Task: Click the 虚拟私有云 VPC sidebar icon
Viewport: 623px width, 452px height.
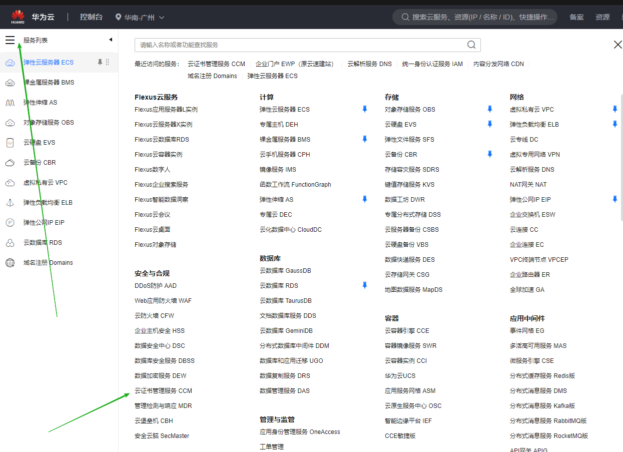Action: 10,183
